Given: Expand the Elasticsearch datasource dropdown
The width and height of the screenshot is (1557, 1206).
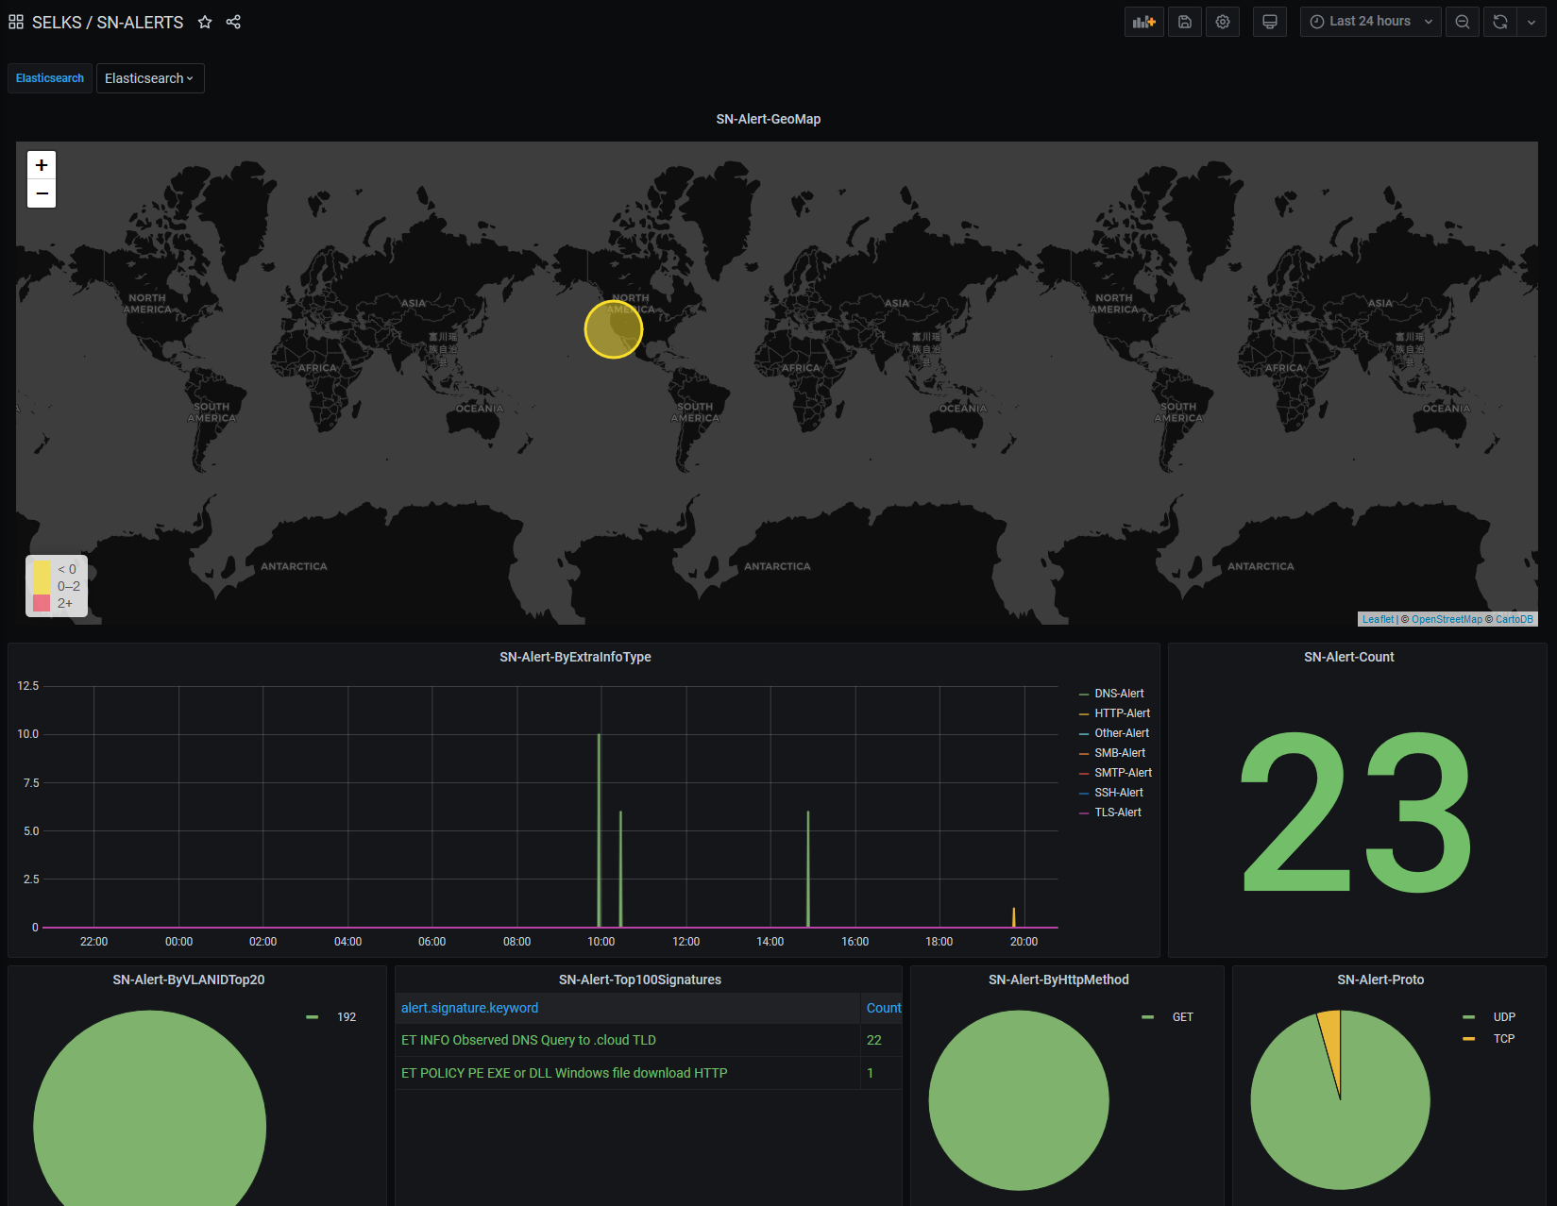Looking at the screenshot, I should [150, 78].
